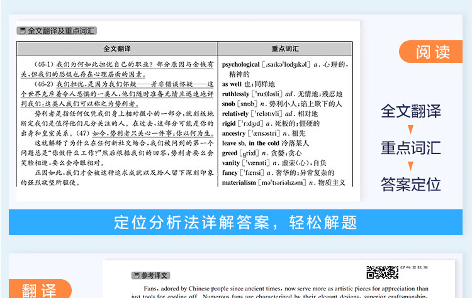Click the blue 定位分析法详解答案 banner
The height and width of the screenshot is (298, 472).
(x=235, y=222)
